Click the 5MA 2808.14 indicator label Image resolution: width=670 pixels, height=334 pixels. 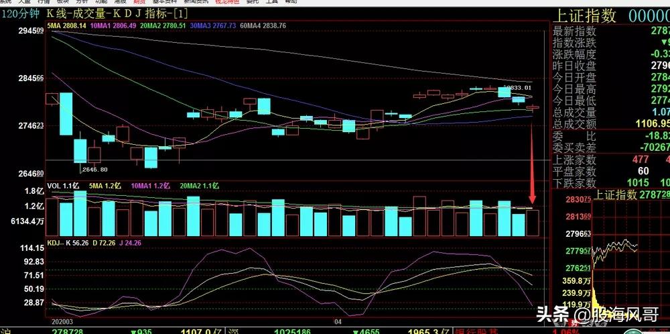tap(66, 25)
